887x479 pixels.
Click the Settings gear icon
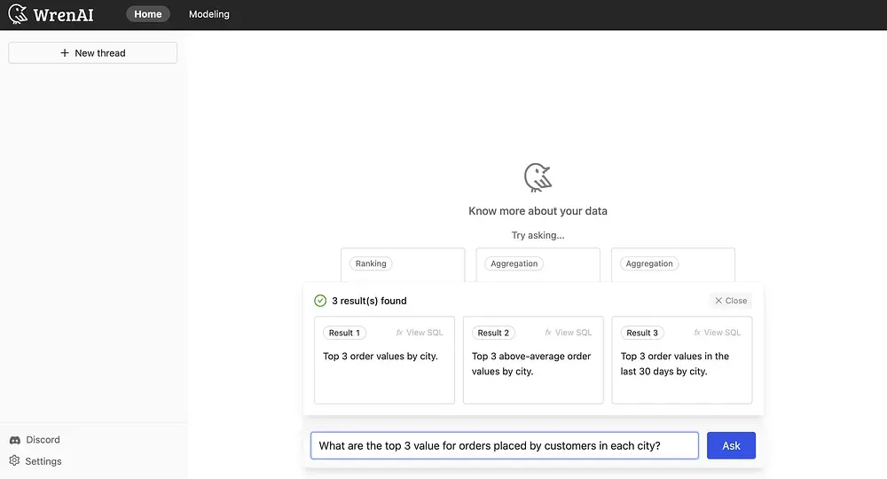coord(15,461)
